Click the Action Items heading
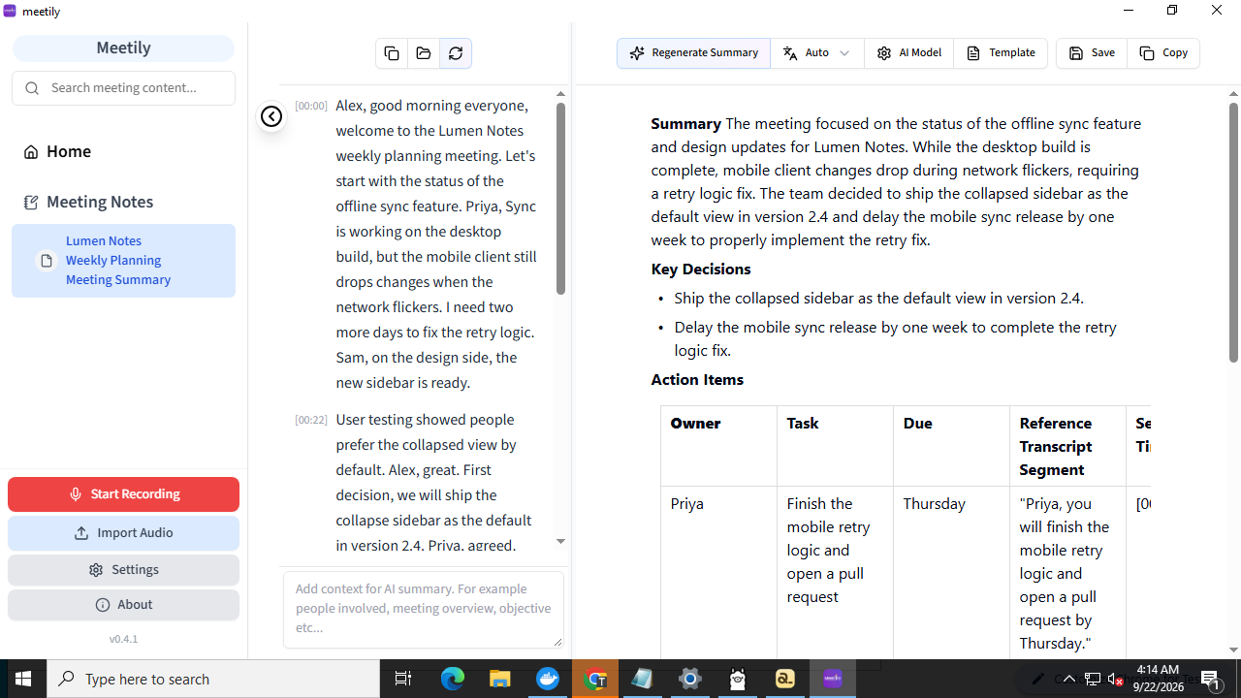This screenshot has height=698, width=1241. 697,380
